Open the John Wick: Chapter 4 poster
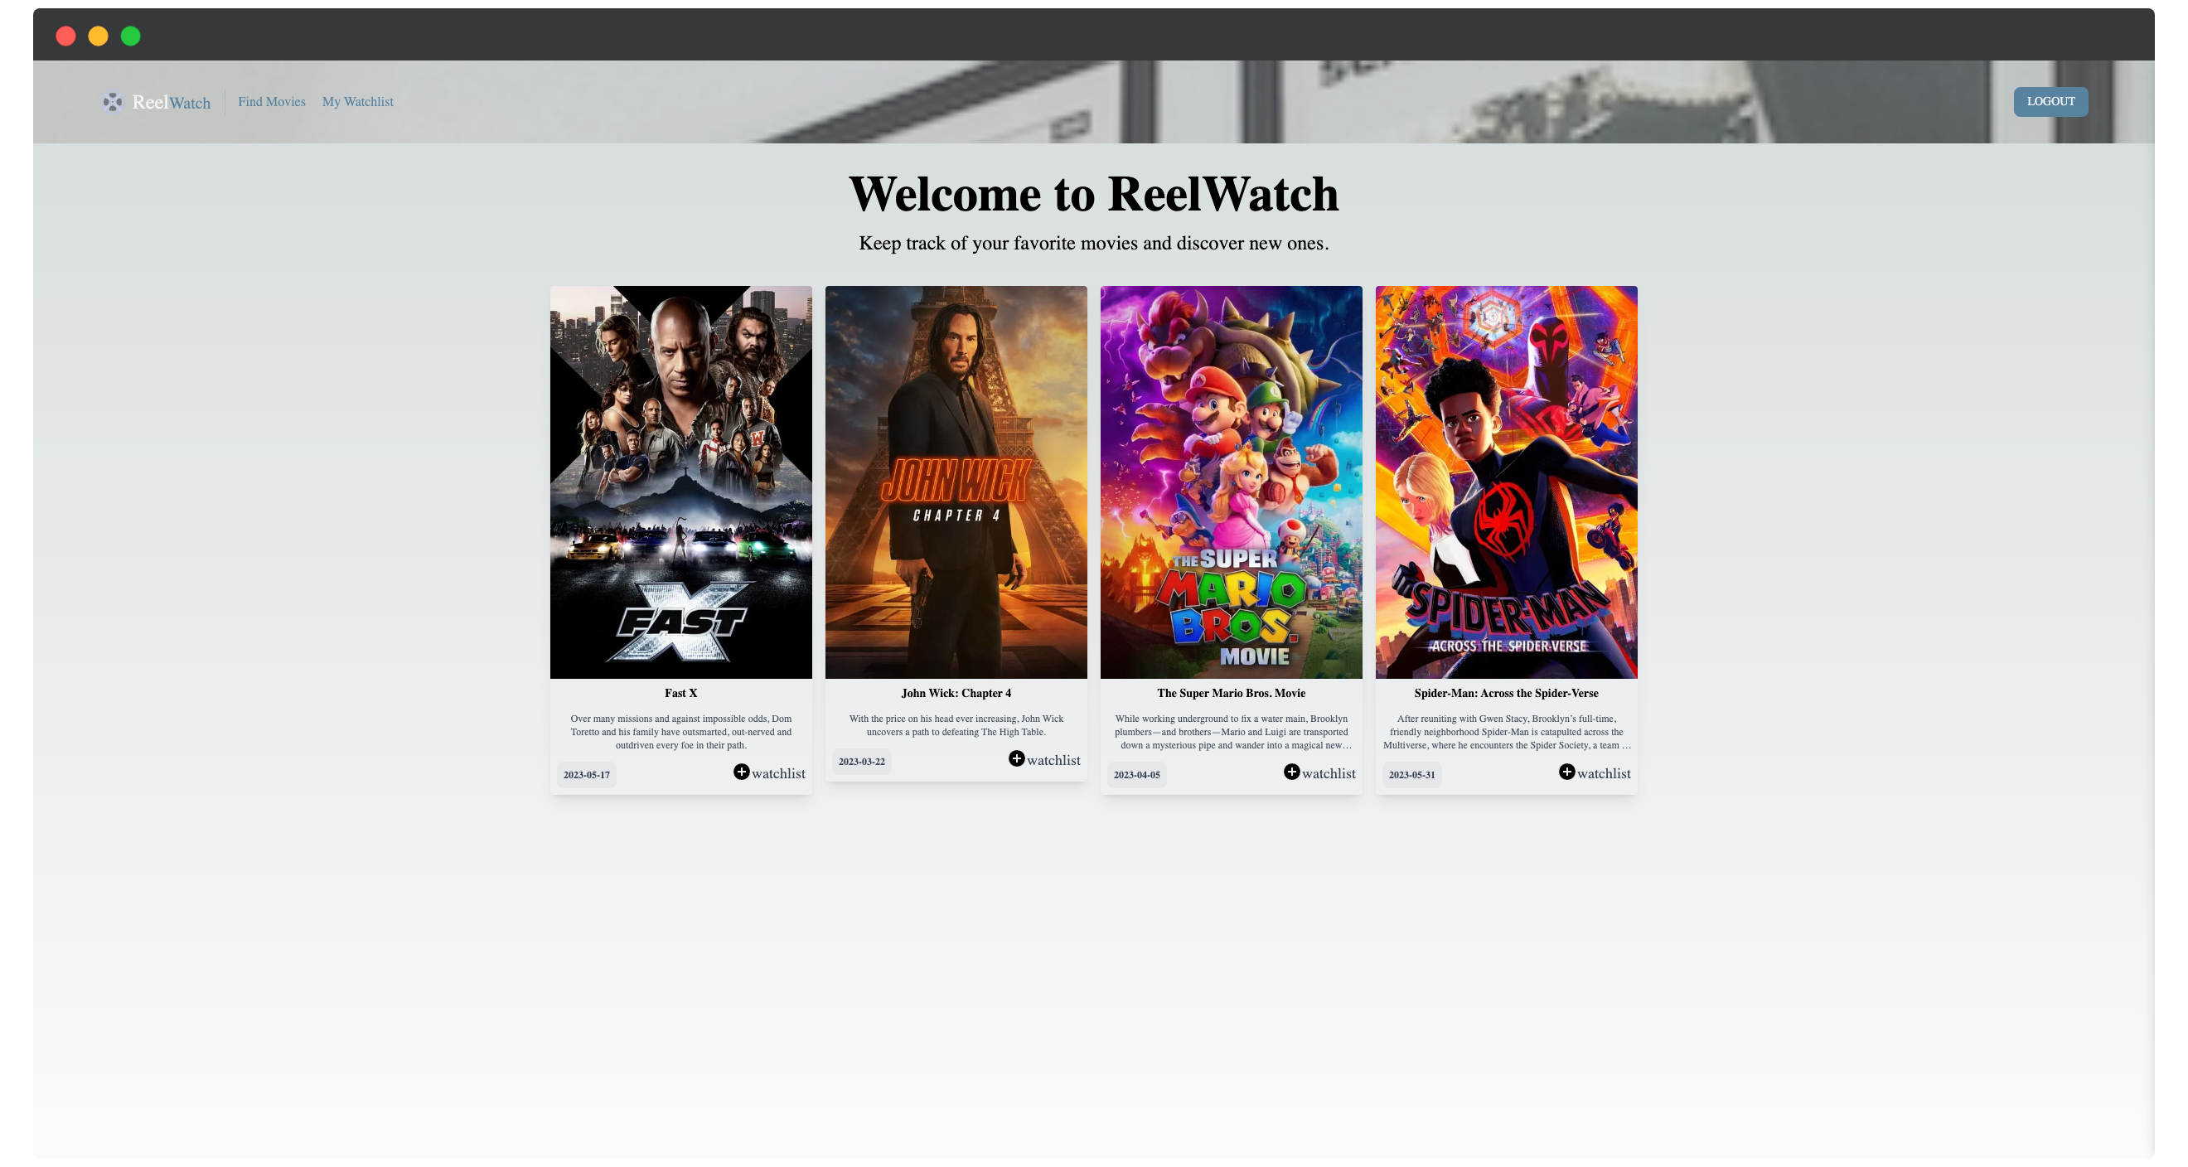This screenshot has width=2188, height=1167. (x=956, y=482)
